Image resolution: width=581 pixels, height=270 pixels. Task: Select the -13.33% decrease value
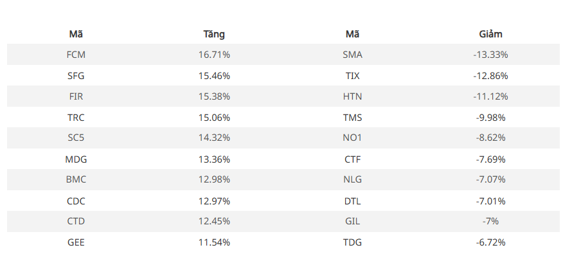(490, 55)
